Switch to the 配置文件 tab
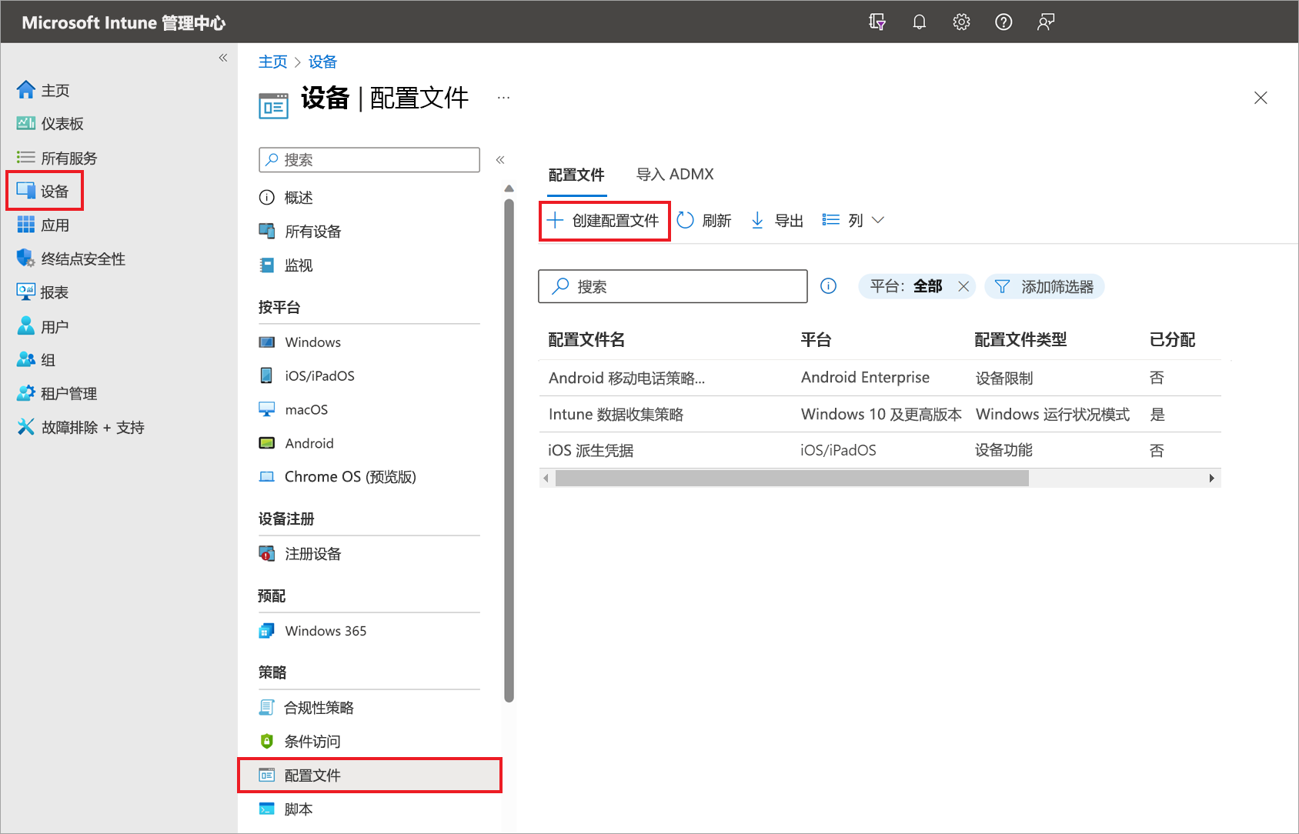 576,175
